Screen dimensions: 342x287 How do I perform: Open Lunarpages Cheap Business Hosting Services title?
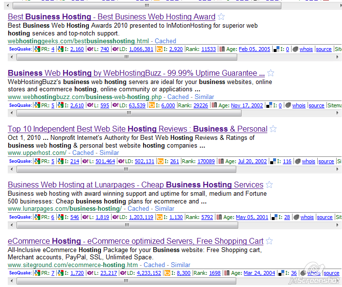click(135, 185)
